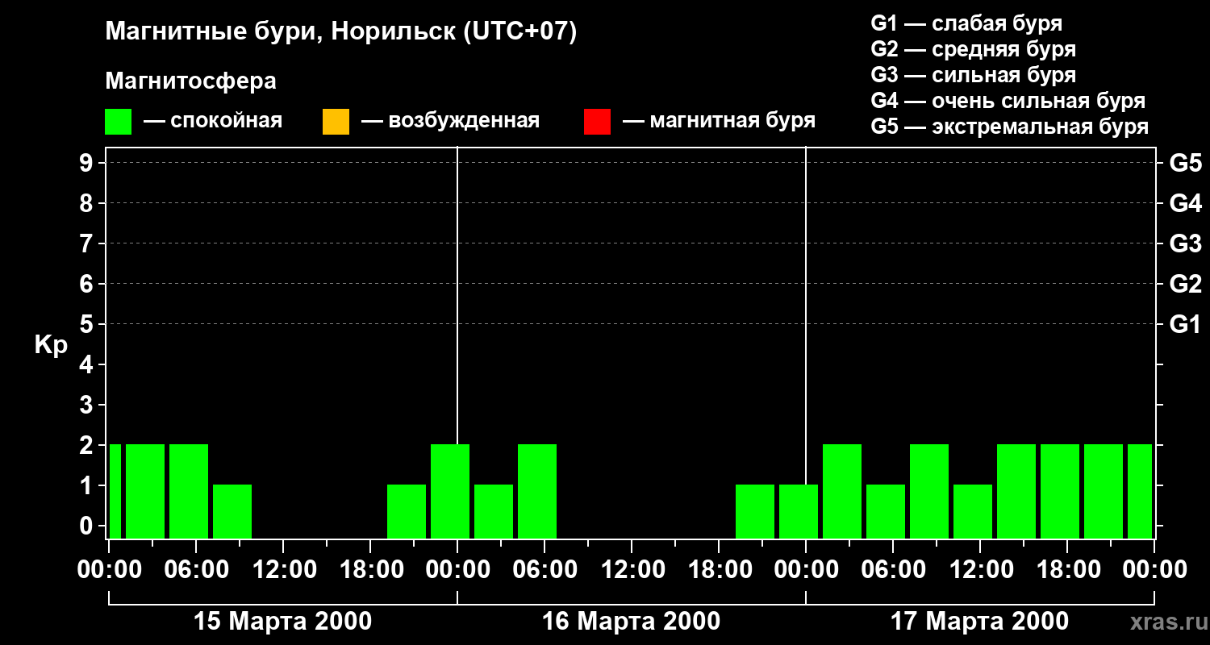Click the green 'спокойная' legend swatch
Image resolution: width=1210 pixels, height=645 pixels.
118,122
